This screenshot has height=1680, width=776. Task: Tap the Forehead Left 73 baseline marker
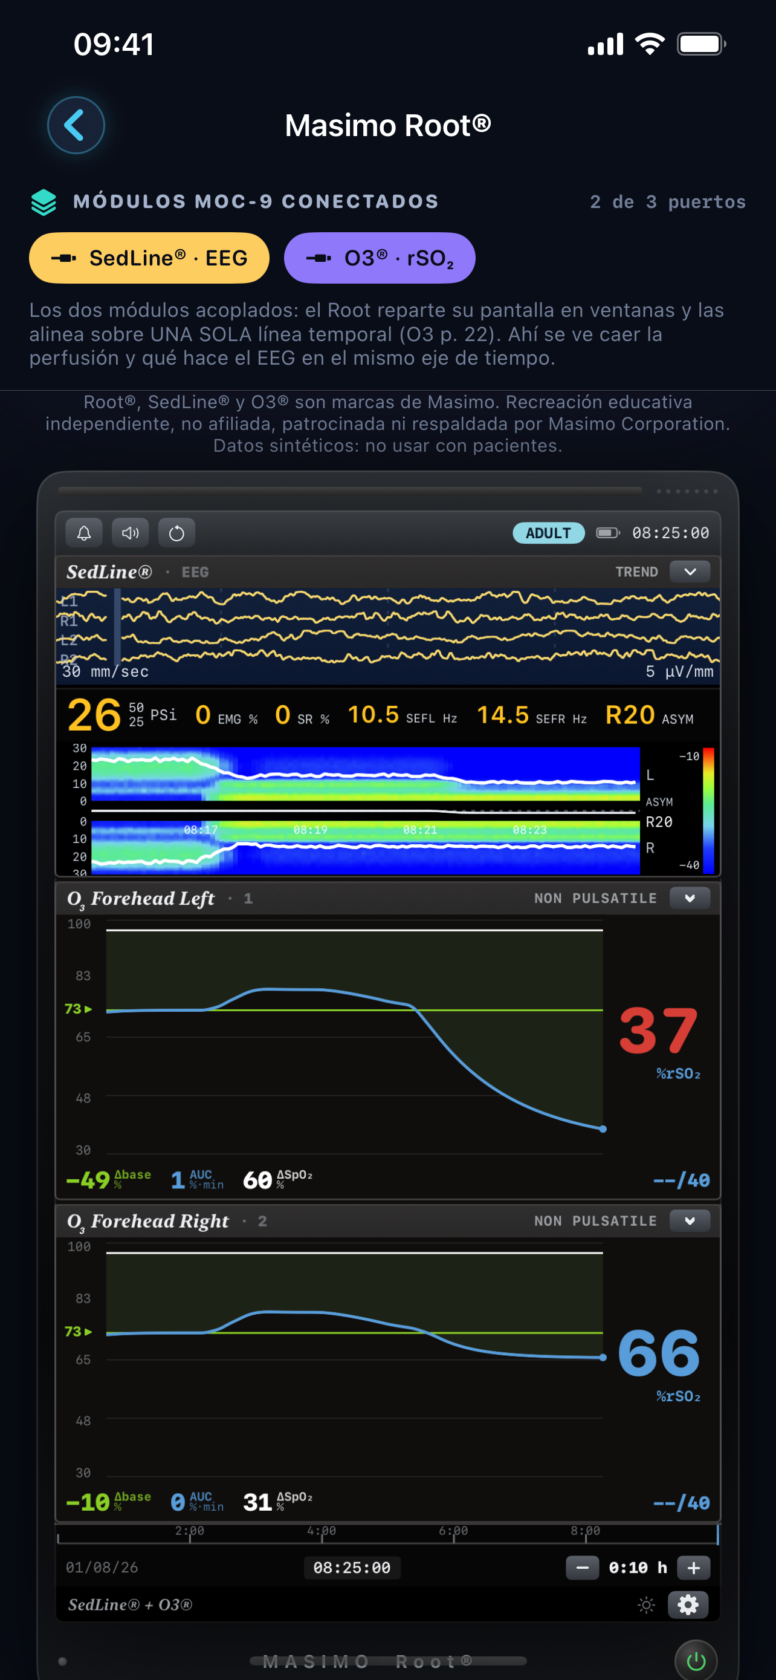click(x=78, y=1009)
